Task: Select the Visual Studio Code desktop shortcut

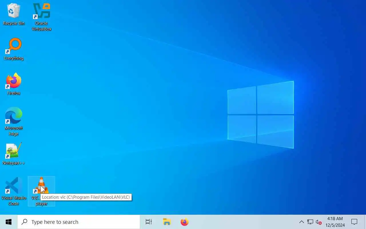Action: coord(13,191)
